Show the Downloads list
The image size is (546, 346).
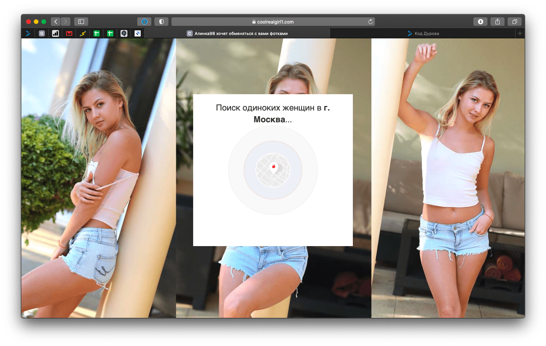point(480,22)
